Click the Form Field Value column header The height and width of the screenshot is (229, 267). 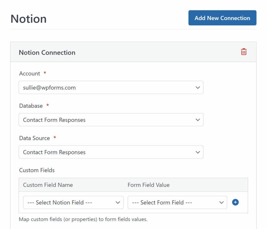149,185
